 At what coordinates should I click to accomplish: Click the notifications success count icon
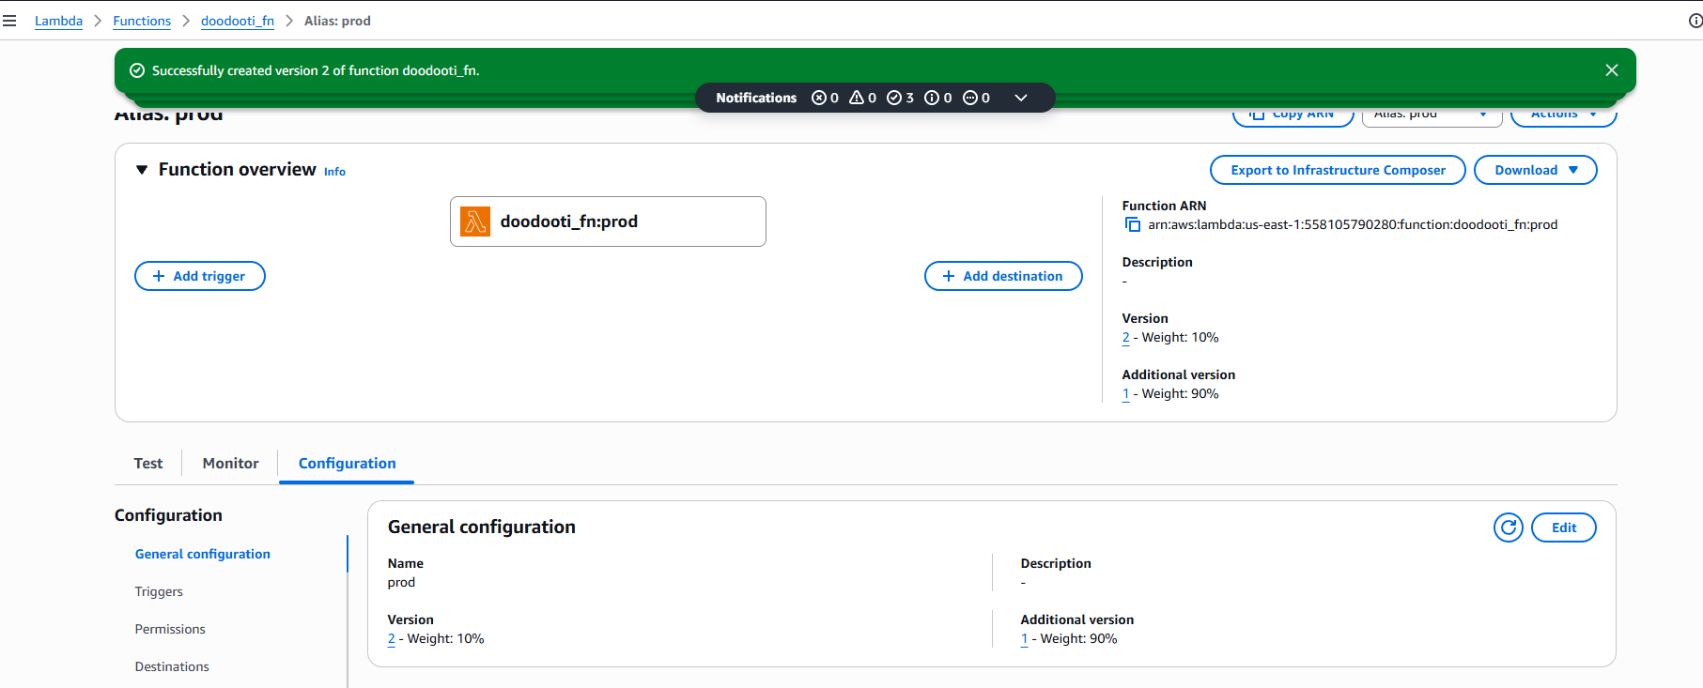(x=894, y=98)
